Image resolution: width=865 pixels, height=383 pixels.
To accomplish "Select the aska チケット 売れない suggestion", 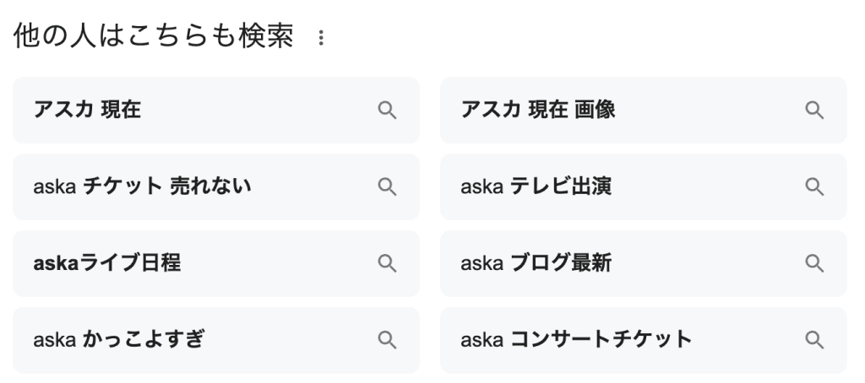I will pyautogui.click(x=142, y=187).
